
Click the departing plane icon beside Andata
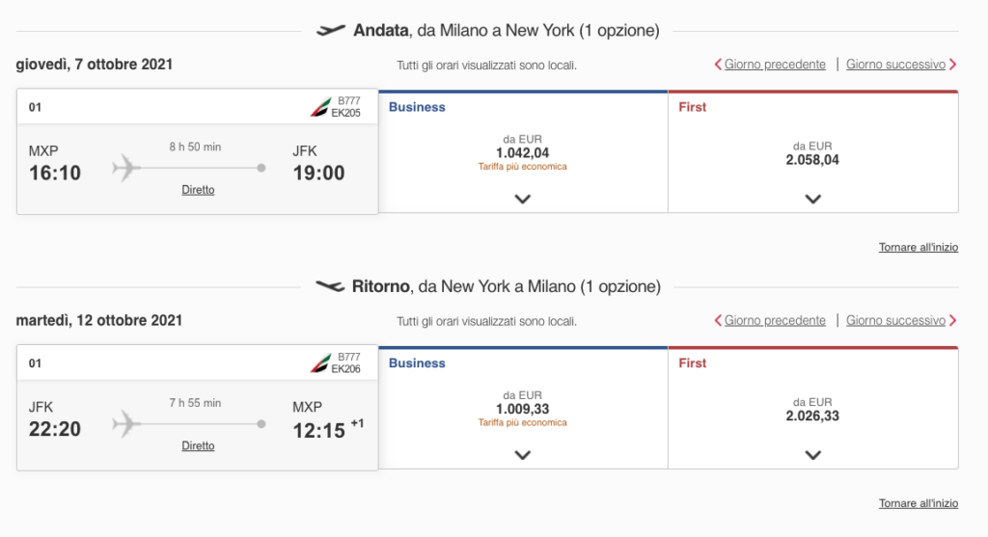(330, 30)
